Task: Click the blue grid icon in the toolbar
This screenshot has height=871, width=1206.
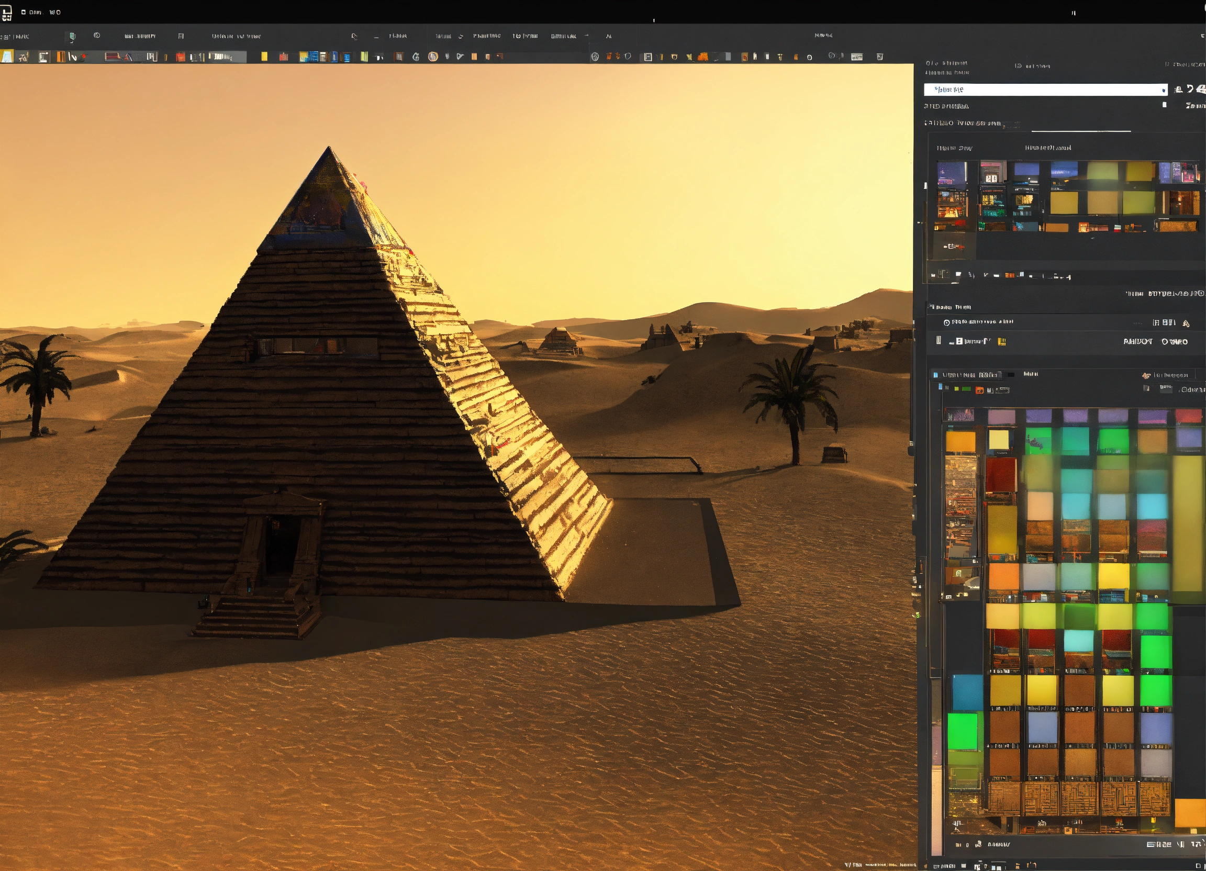Action: pos(313,57)
